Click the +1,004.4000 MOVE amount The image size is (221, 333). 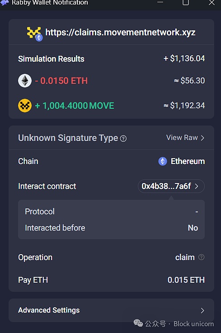[75, 106]
